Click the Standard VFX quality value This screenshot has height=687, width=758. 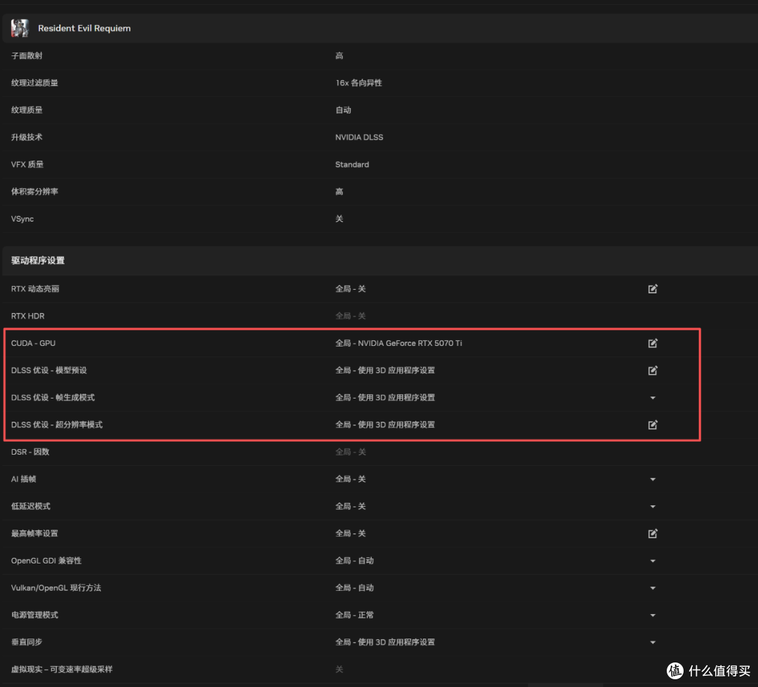coord(352,164)
